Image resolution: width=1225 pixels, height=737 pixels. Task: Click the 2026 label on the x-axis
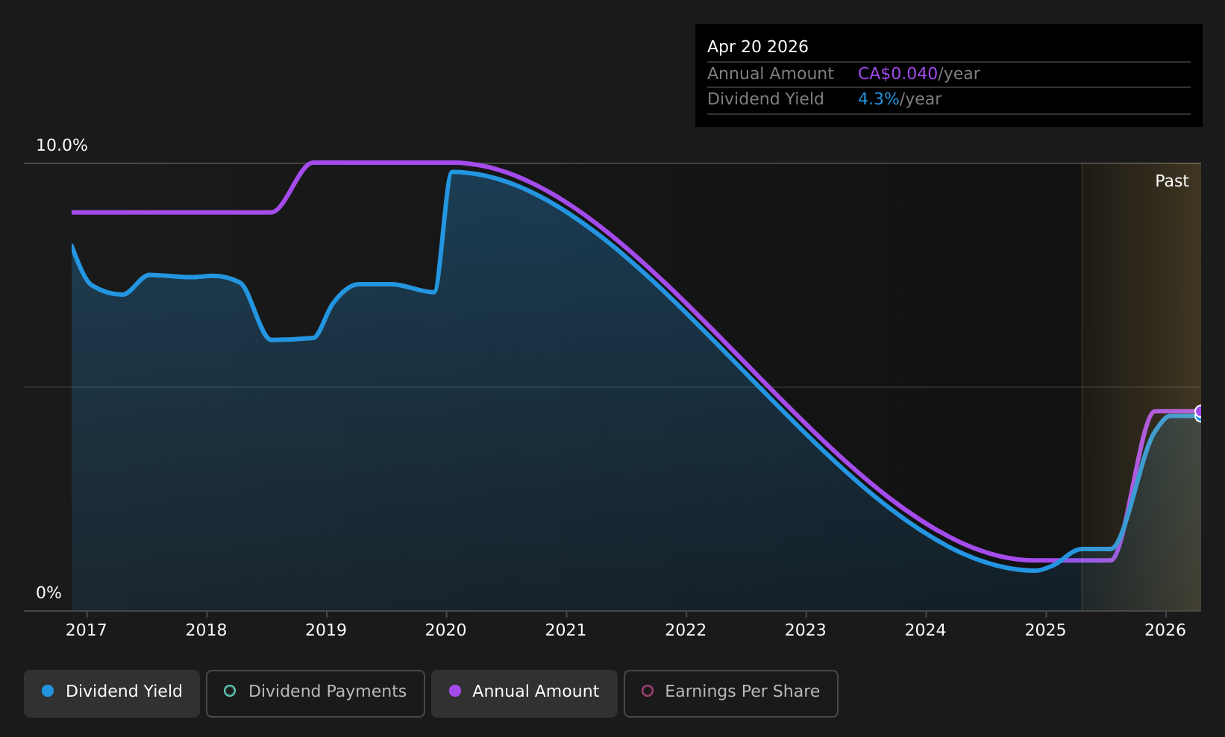pos(1165,630)
